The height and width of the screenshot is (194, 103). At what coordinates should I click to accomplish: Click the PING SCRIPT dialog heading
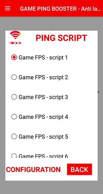coord(61,38)
